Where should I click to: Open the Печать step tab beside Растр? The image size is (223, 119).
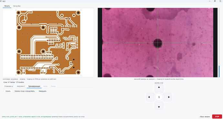53,86
